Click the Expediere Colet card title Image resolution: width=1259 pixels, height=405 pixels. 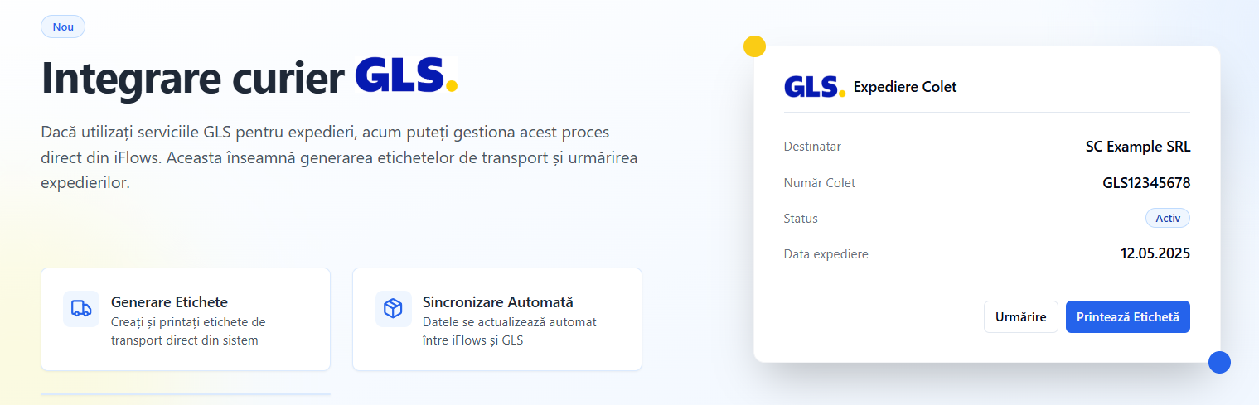click(905, 87)
